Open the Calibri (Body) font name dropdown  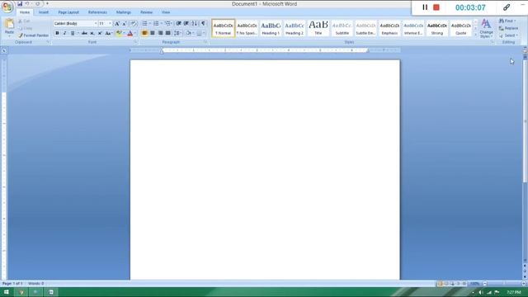(x=96, y=24)
